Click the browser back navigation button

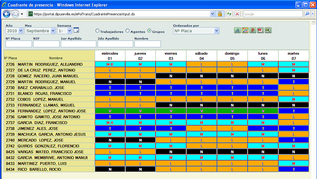click(x=6, y=14)
